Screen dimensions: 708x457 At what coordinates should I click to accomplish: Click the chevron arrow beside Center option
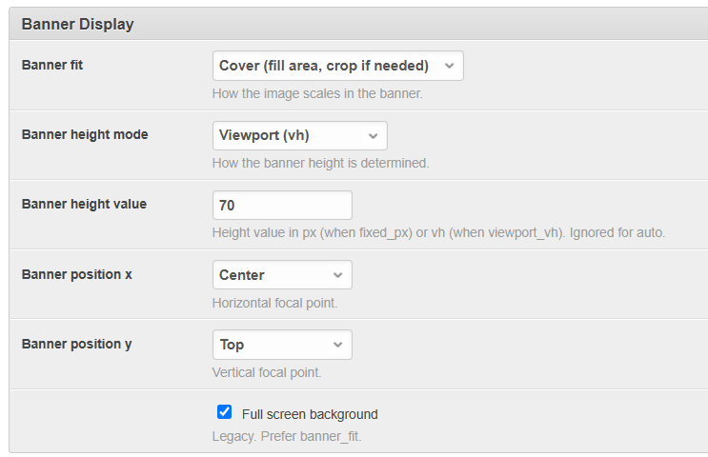(x=337, y=275)
